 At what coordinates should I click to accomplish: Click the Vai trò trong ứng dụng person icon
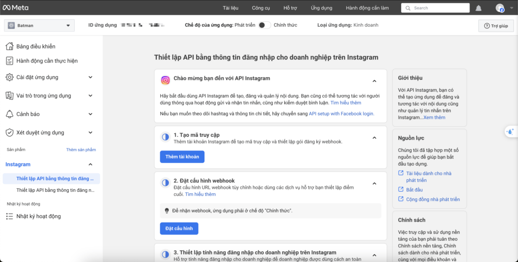[10, 95]
